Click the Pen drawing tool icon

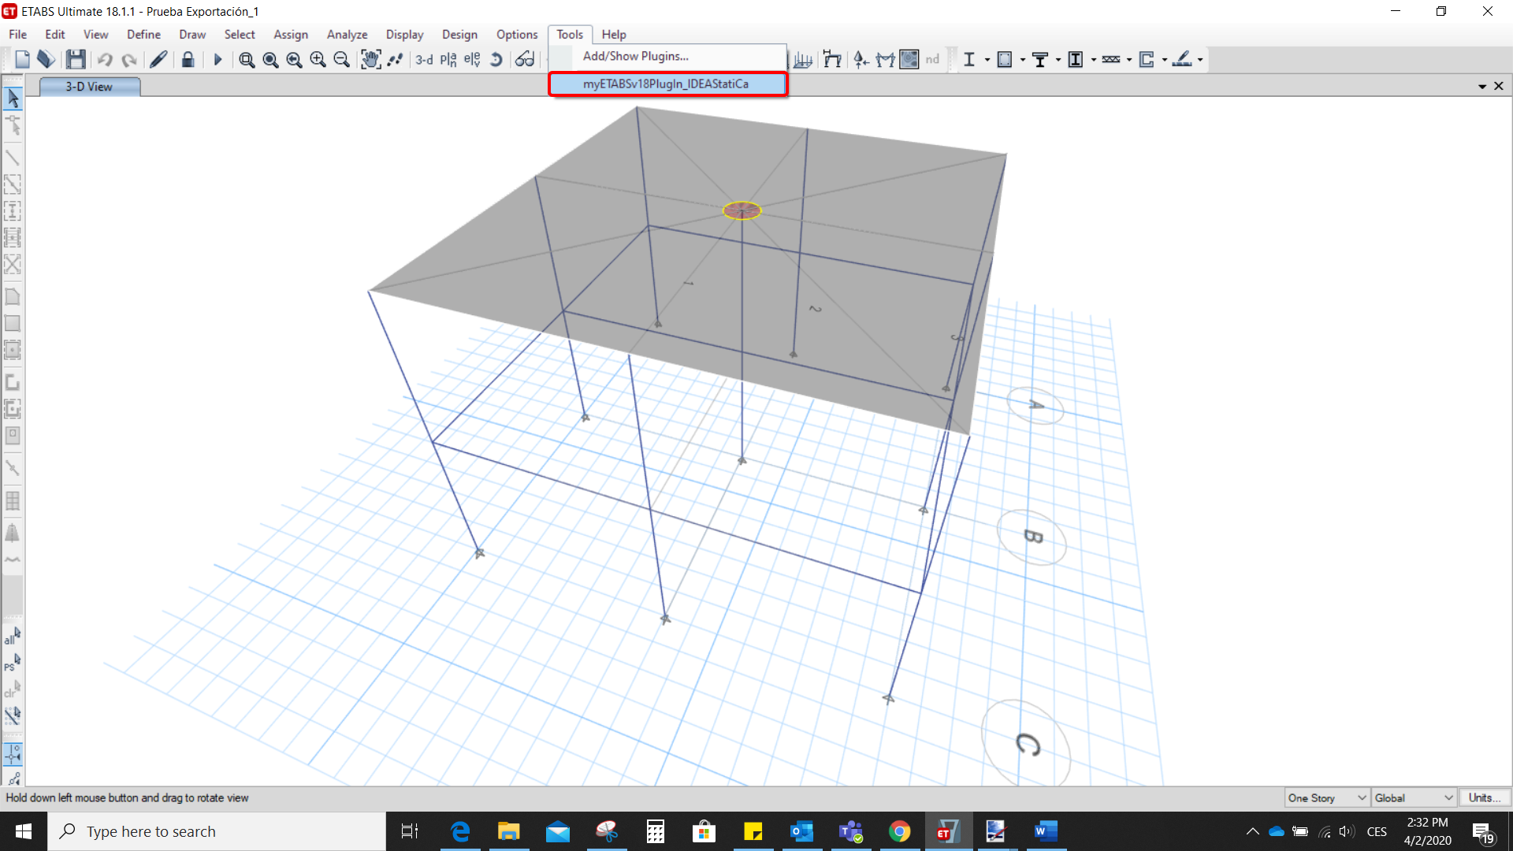[x=158, y=59]
